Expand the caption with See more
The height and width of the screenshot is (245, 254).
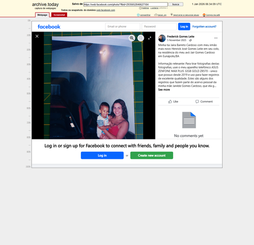point(164,90)
